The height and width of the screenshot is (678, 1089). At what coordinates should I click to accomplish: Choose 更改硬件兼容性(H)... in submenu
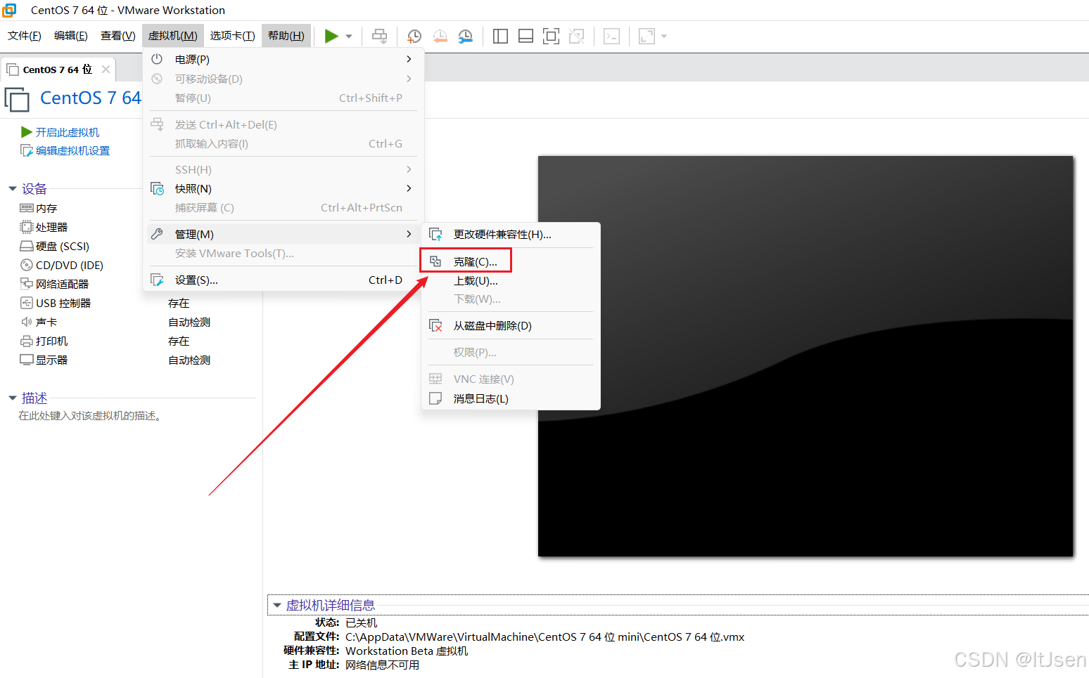tap(510, 235)
